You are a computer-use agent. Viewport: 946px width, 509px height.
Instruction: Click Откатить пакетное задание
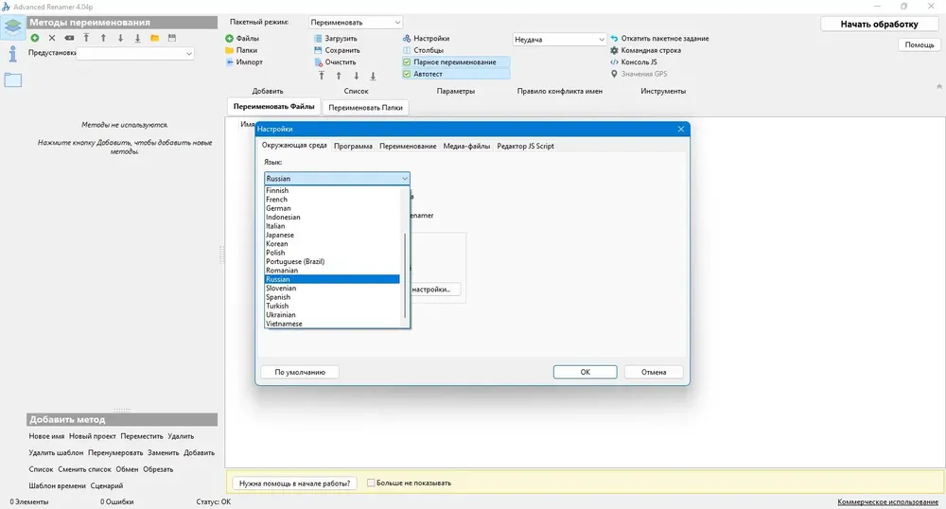pyautogui.click(x=659, y=38)
